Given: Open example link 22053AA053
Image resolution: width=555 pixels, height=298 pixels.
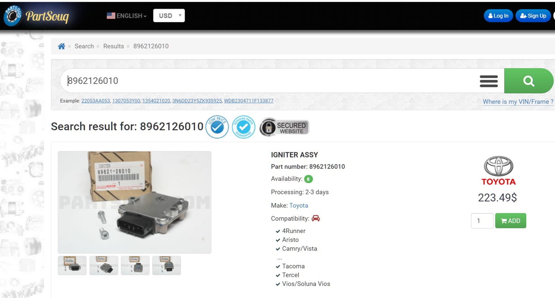Looking at the screenshot, I should click(x=96, y=101).
